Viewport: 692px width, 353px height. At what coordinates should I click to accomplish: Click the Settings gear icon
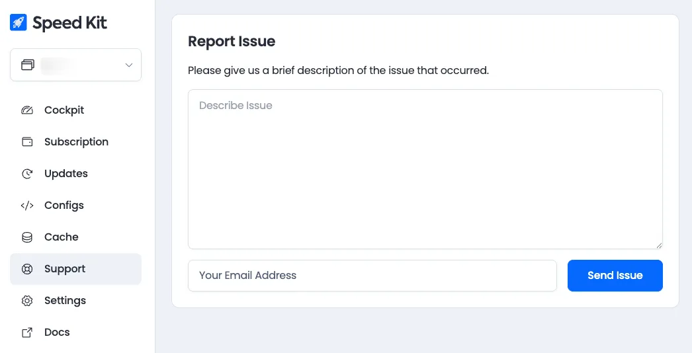pos(27,301)
